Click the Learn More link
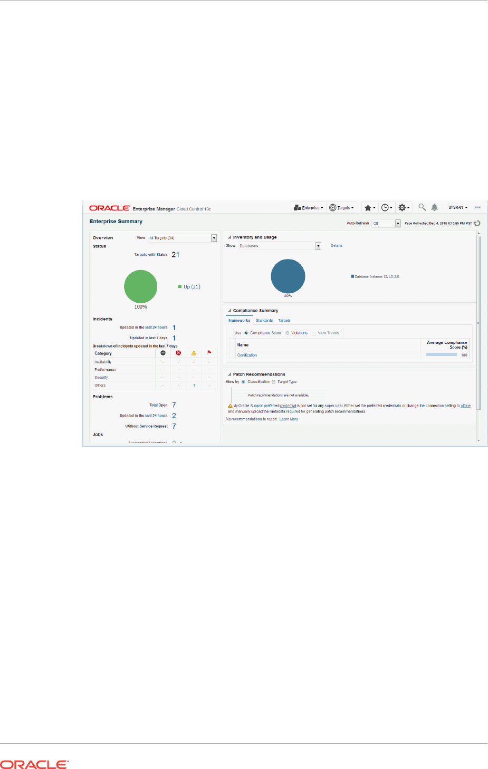 [289, 419]
